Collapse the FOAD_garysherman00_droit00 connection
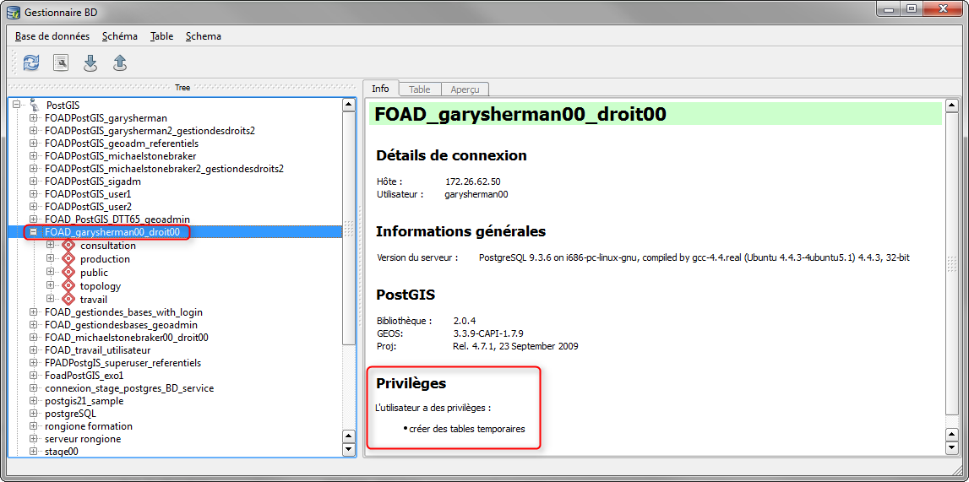 (34, 231)
